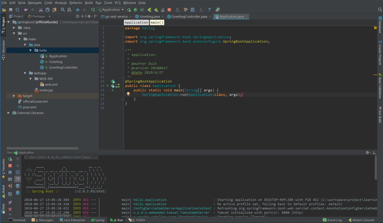Hide the Project panel with its hide icon
Screen dimensions: 383x223
click(x=96, y=16)
